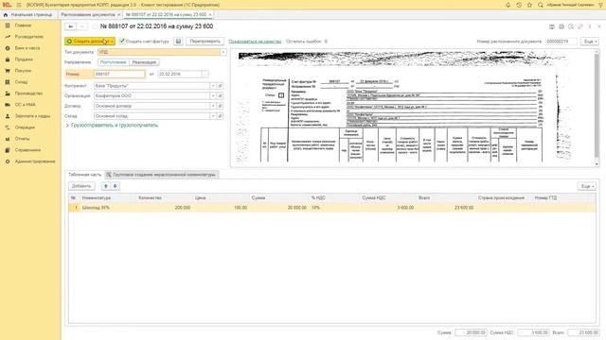Switch to Распознавание документов tab
This screenshot has width=606, height=340.
(x=88, y=15)
